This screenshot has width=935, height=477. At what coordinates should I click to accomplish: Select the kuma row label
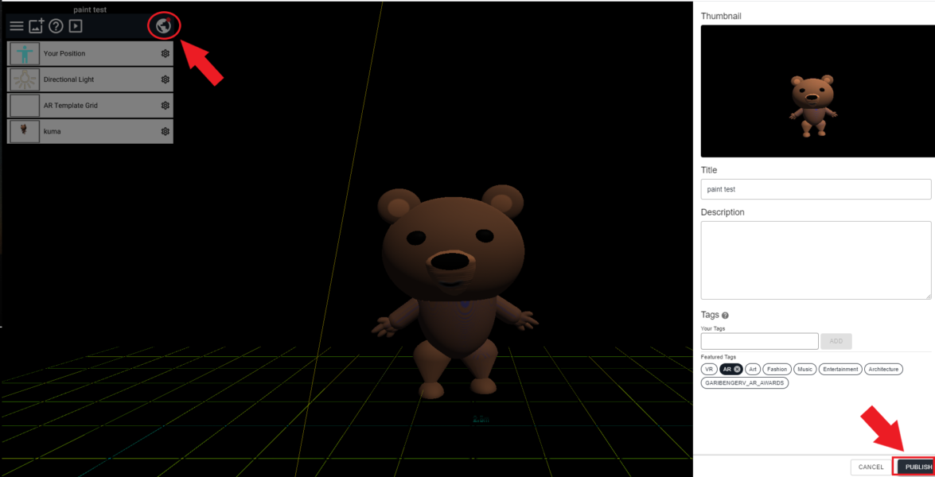click(x=52, y=131)
